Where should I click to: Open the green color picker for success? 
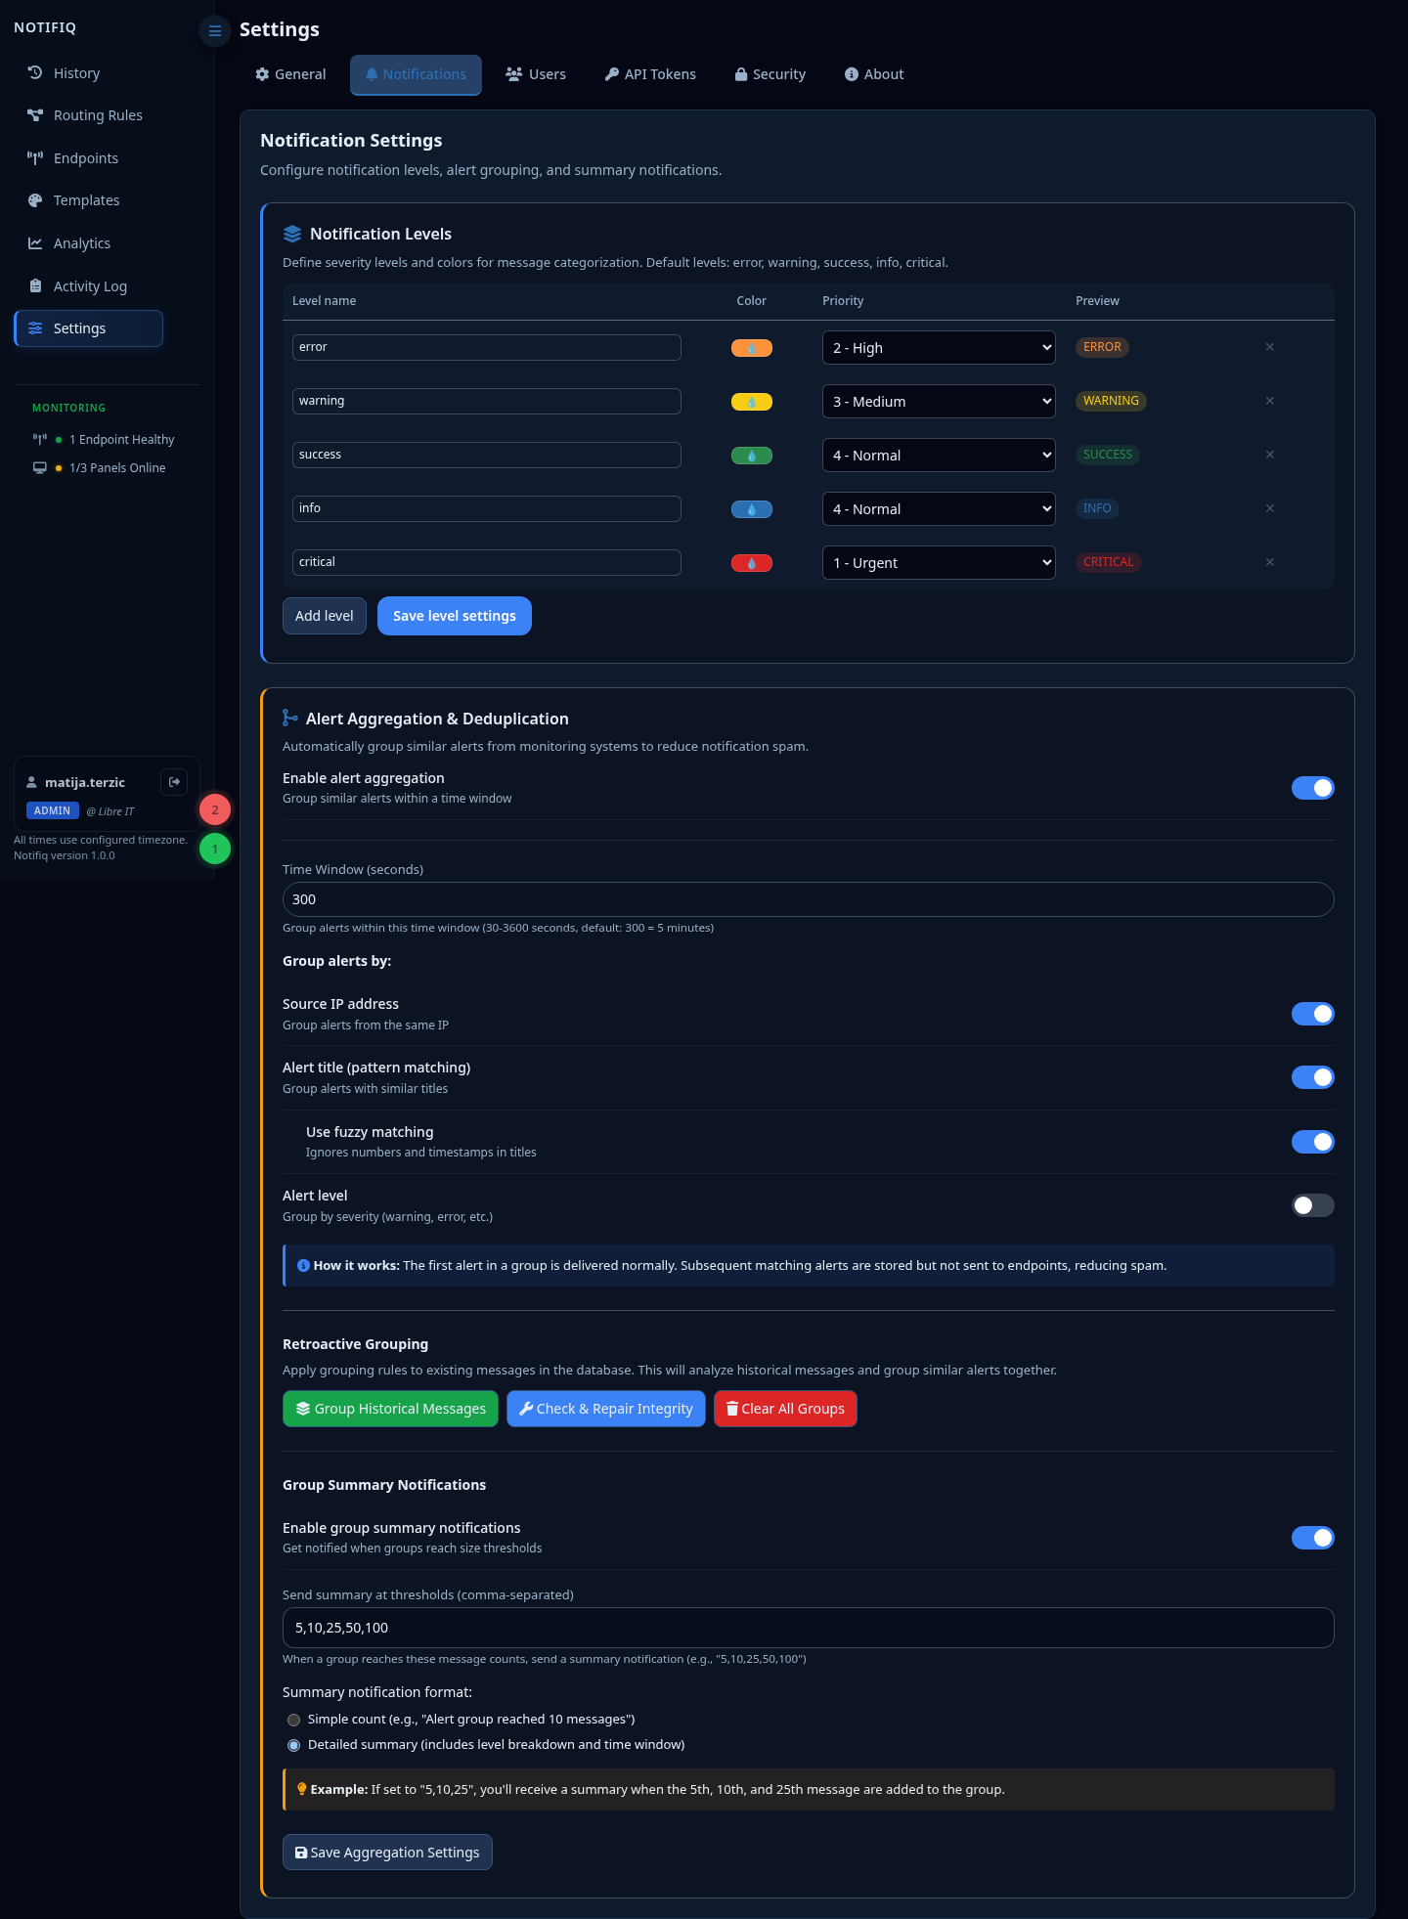(752, 456)
